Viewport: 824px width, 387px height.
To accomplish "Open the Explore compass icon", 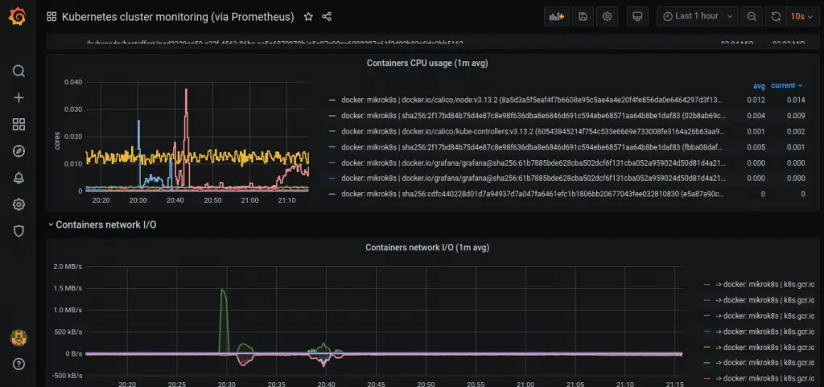I will tap(19, 151).
